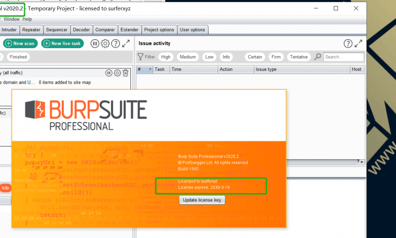Toggle the Medium severity filter
Viewport: 396px width, 238px height.
coord(187,57)
